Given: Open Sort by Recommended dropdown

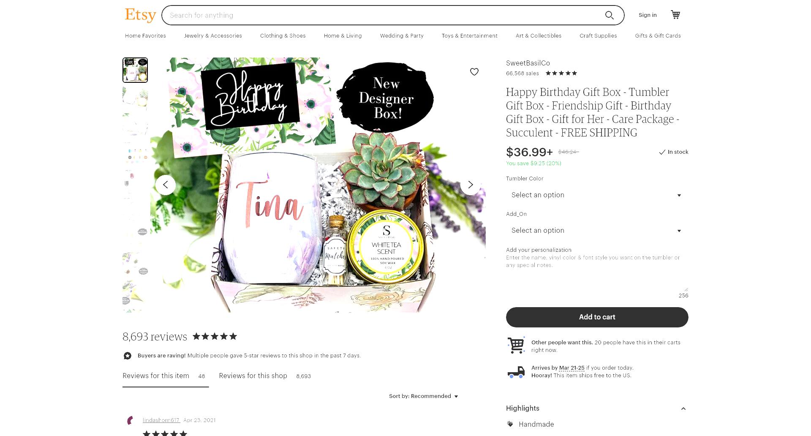Looking at the screenshot, I should click(423, 396).
